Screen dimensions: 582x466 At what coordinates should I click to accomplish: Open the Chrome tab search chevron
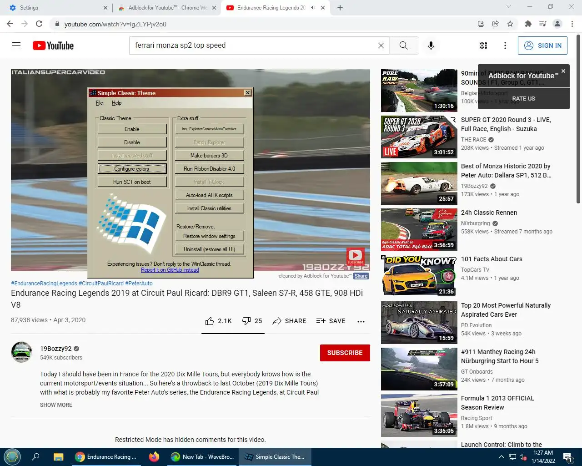509,6
